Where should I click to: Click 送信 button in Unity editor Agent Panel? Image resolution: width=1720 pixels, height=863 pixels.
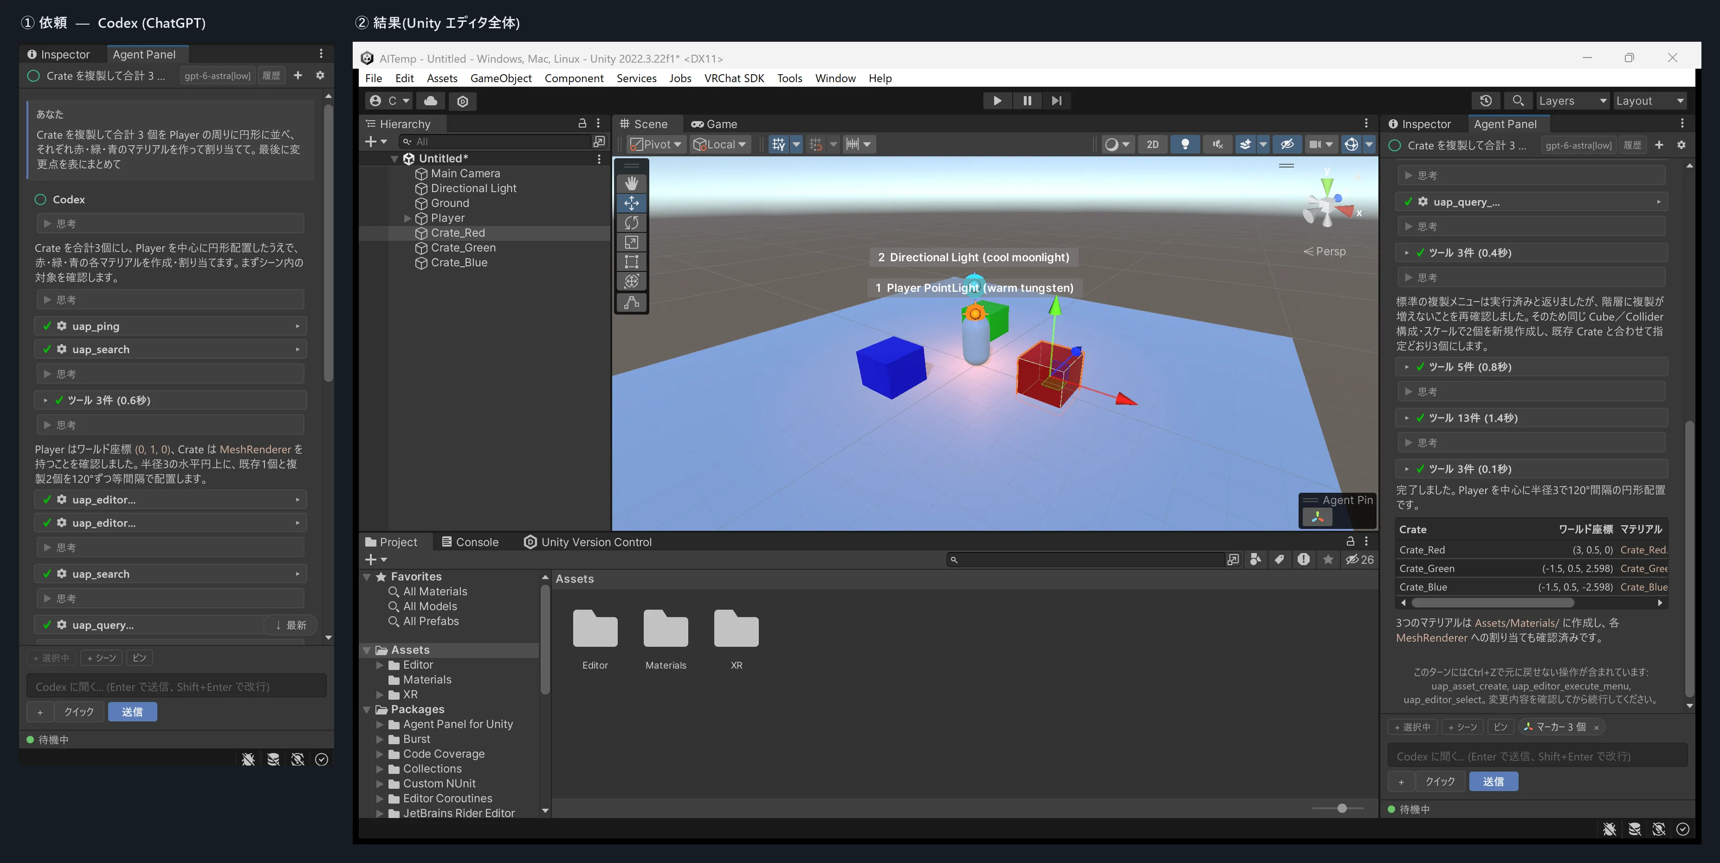click(1494, 781)
